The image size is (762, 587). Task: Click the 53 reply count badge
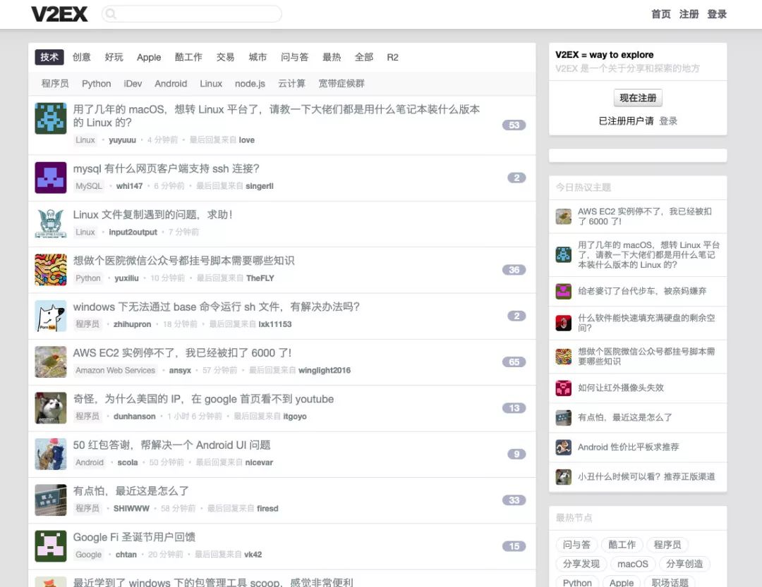point(514,125)
